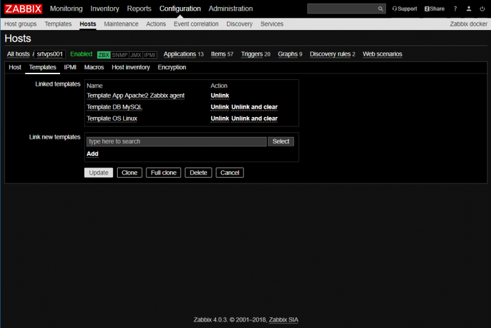Open the Share link
491x328 pixels.
point(434,9)
